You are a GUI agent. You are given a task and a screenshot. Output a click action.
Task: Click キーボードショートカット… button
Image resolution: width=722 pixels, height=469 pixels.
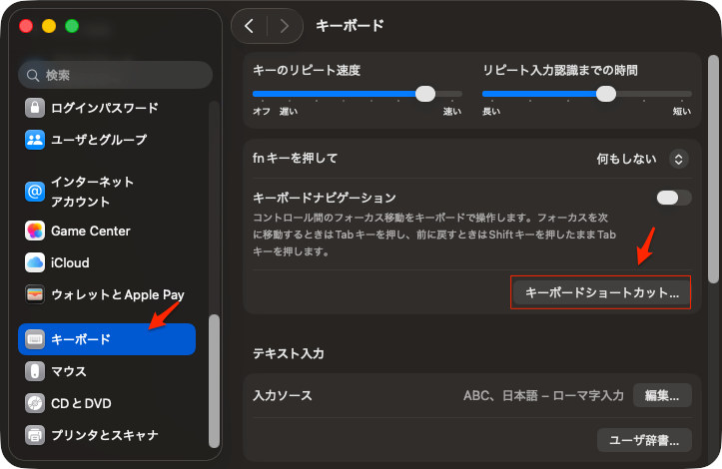point(601,292)
